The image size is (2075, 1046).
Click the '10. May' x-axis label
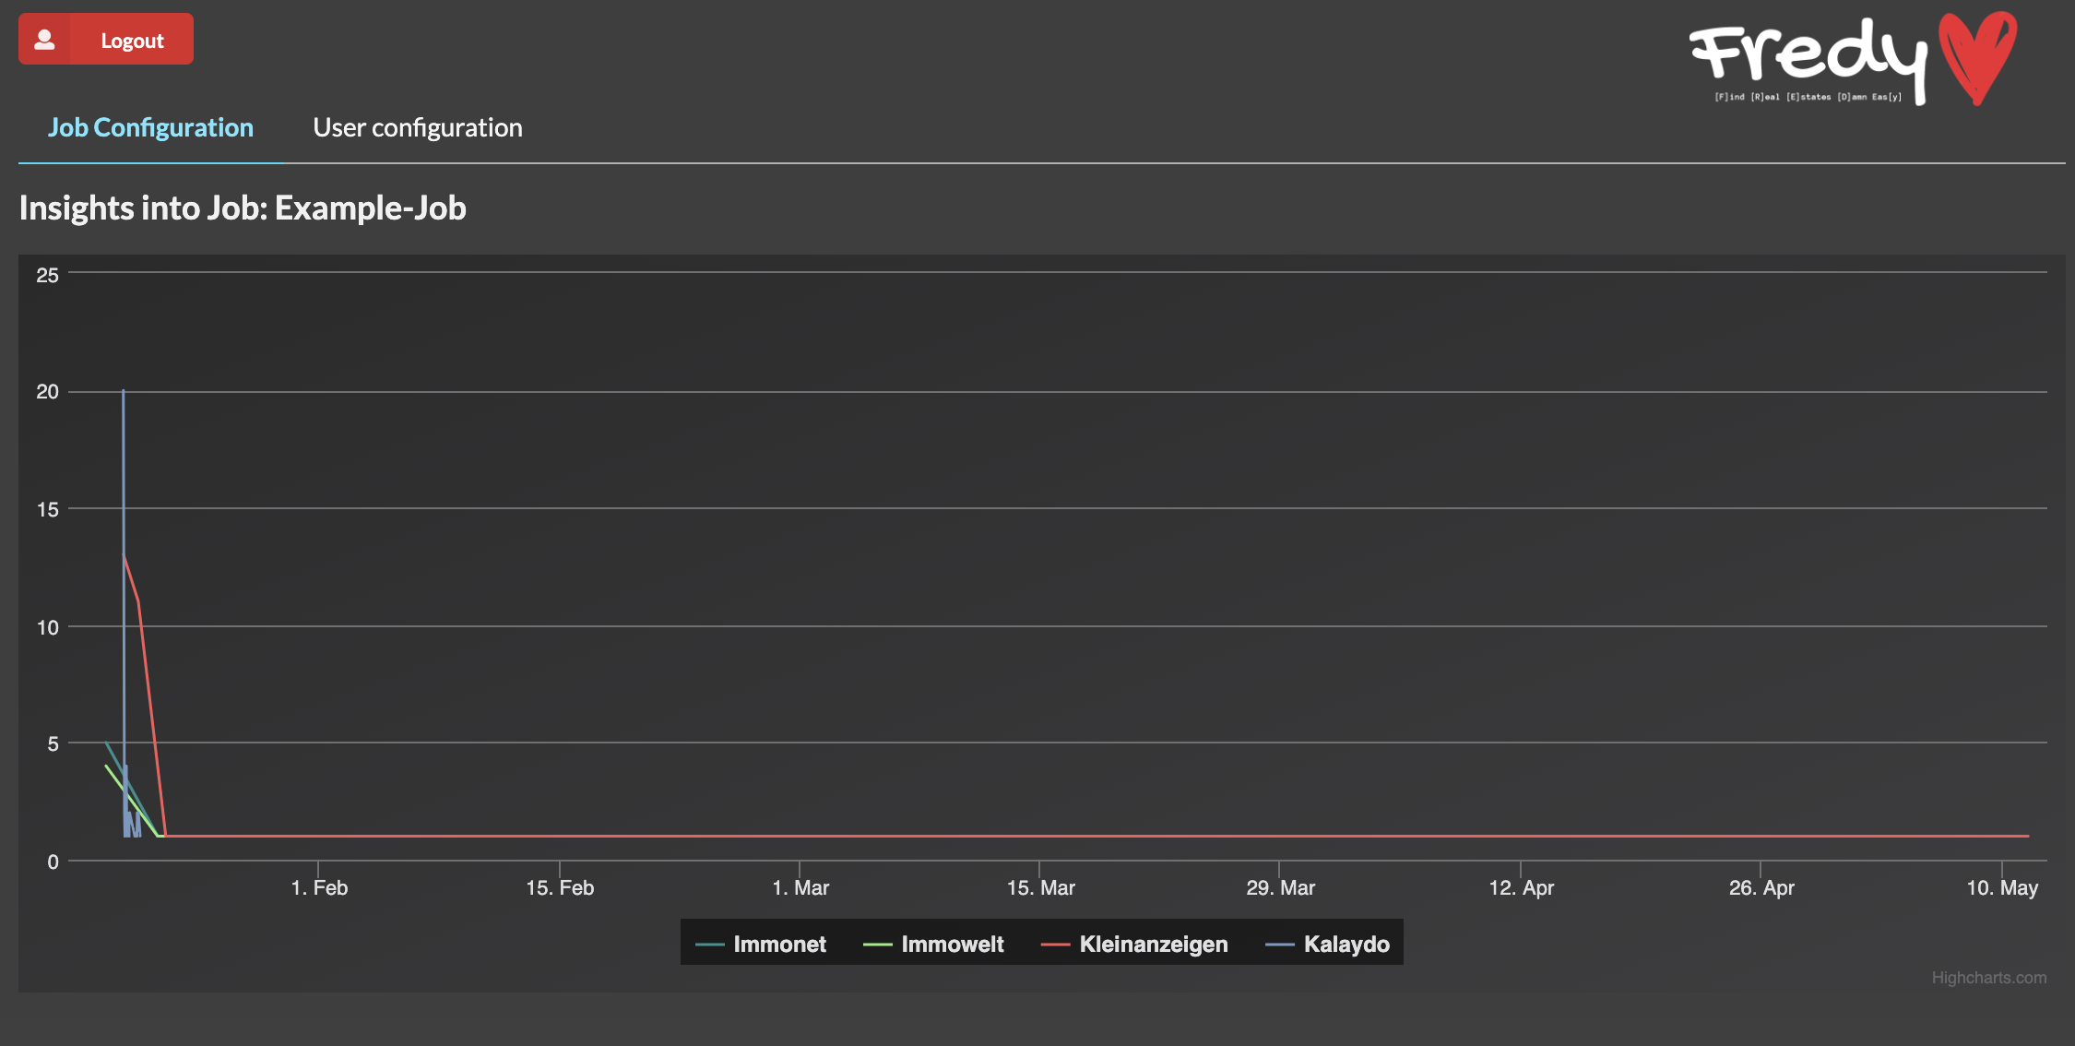(2002, 887)
